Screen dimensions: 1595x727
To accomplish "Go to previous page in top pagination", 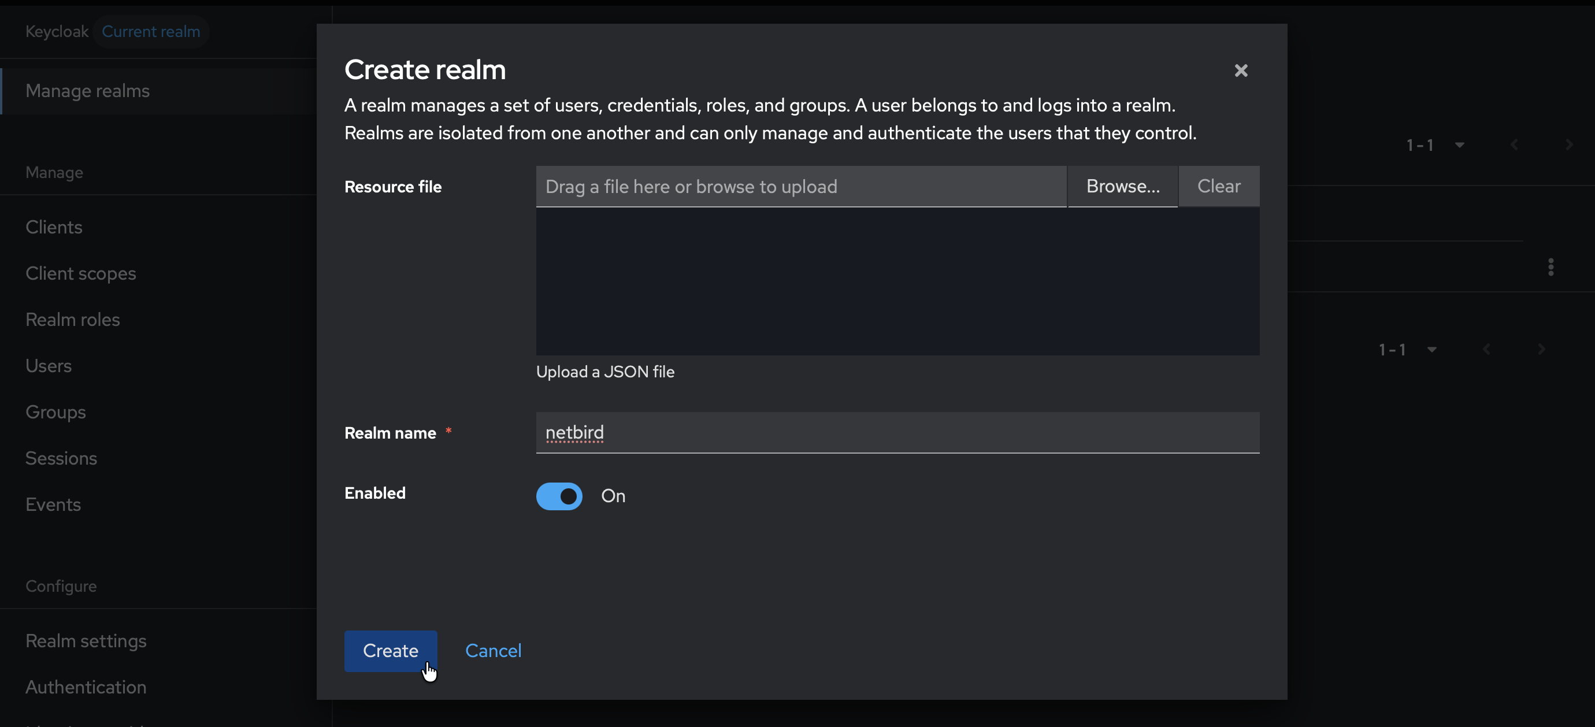I will click(x=1514, y=145).
